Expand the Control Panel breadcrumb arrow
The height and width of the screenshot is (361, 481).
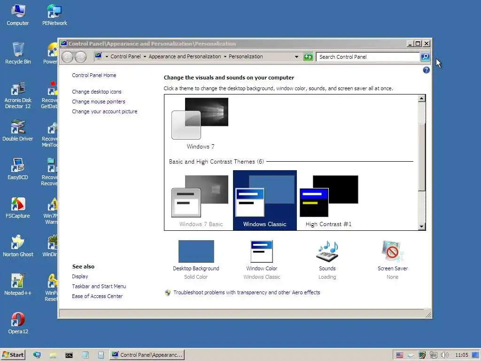click(145, 57)
